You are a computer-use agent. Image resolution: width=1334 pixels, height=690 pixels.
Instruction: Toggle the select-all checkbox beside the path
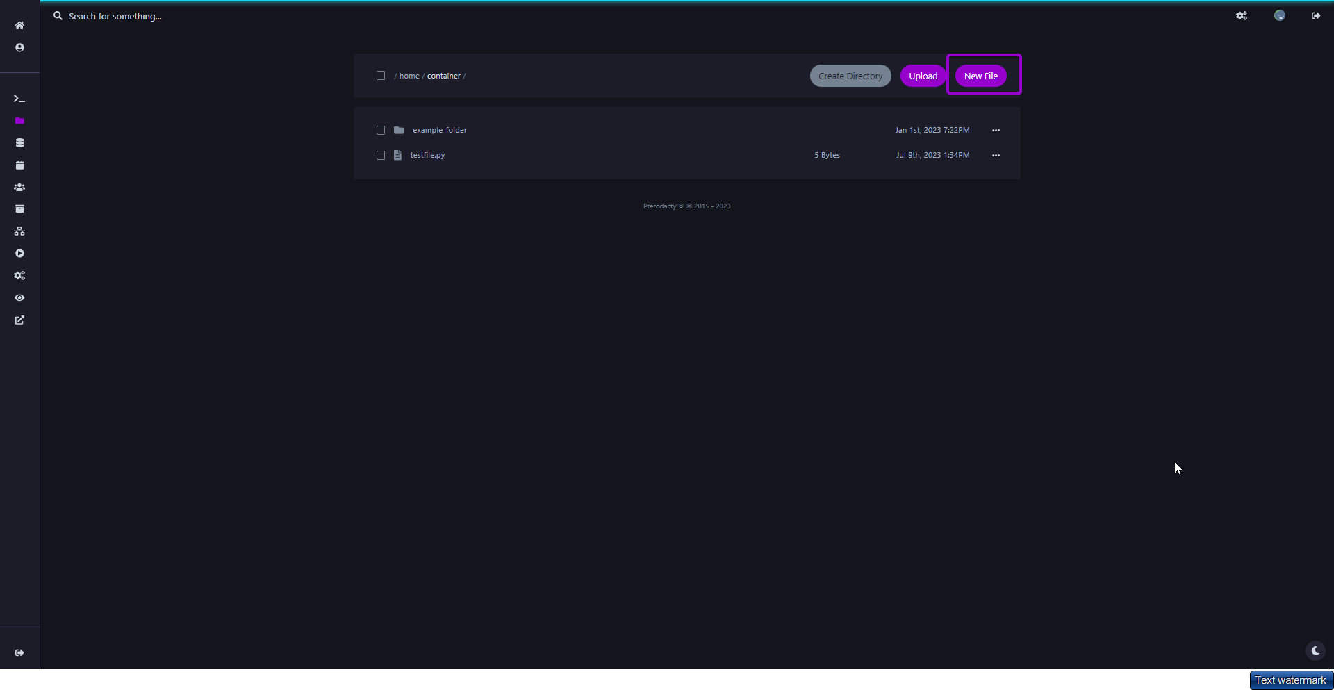pyautogui.click(x=381, y=76)
